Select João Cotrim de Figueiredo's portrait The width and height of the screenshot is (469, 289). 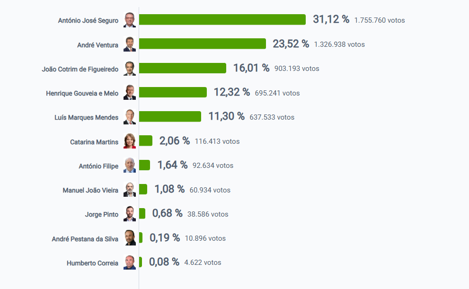[x=129, y=69]
